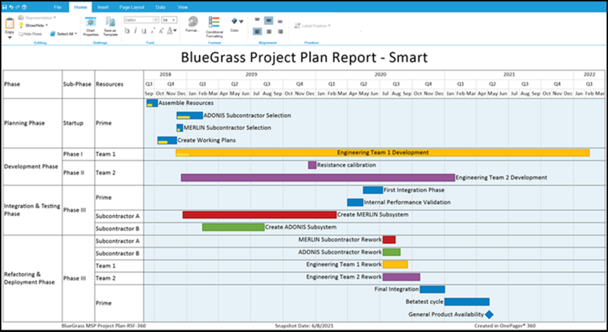Click Save as Template
Image resolution: width=608 pixels, height=332 pixels.
coord(110,27)
